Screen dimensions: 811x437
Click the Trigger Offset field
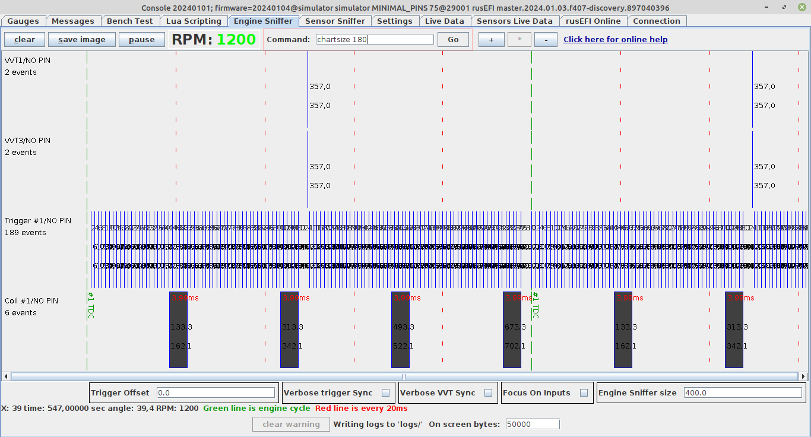pos(216,392)
